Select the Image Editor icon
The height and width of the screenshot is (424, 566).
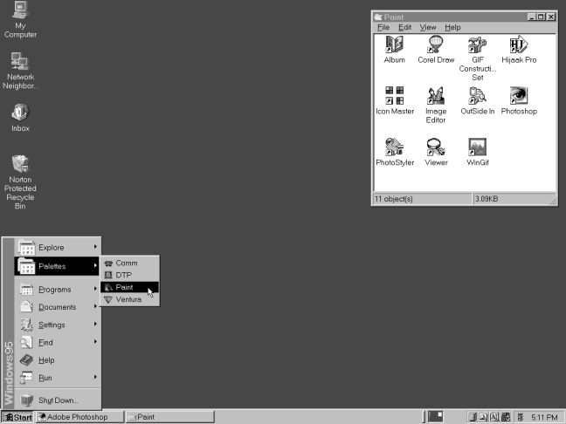coord(436,96)
